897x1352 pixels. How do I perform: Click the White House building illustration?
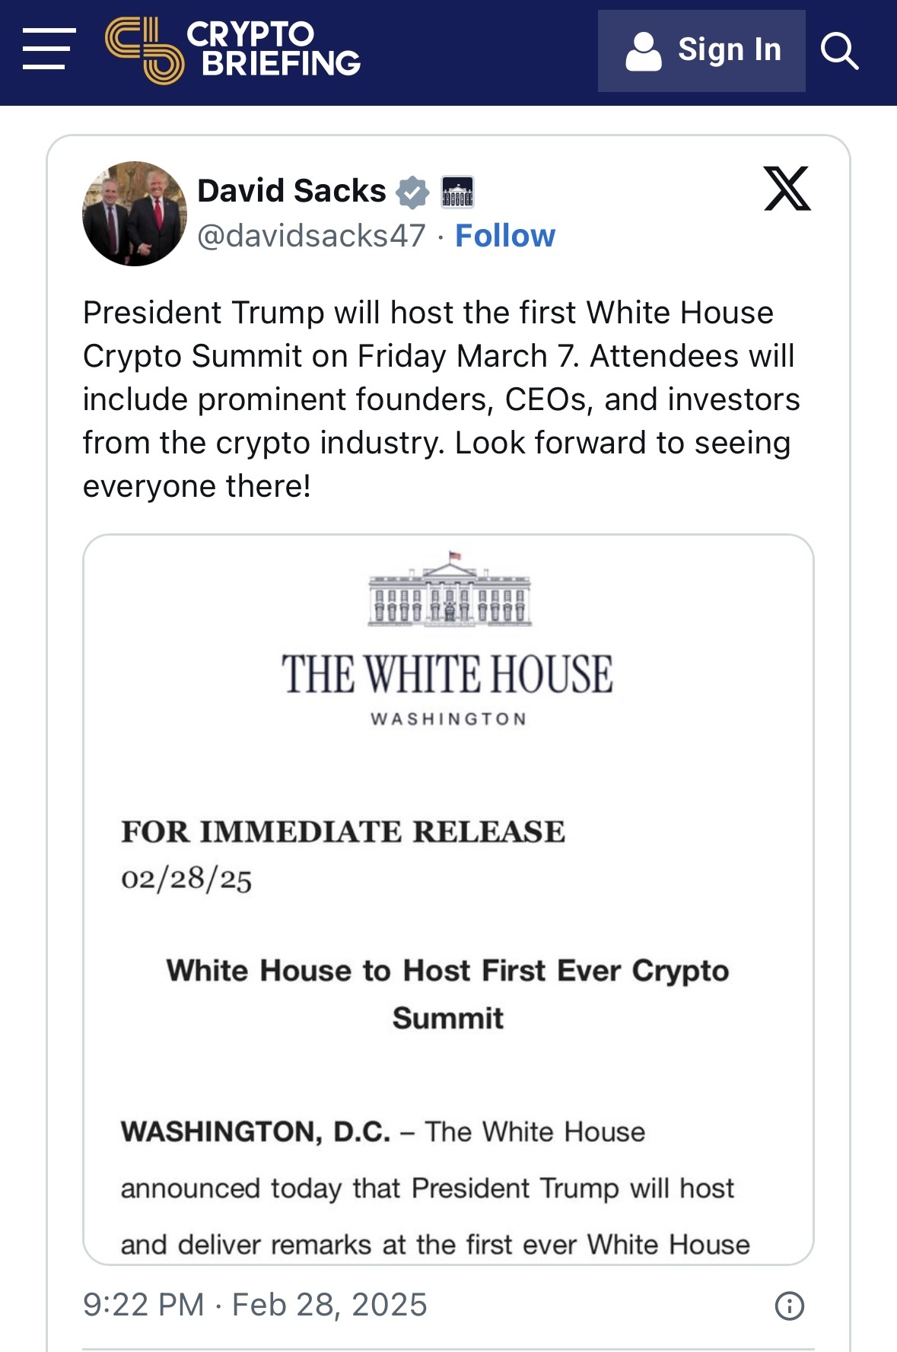(450, 589)
